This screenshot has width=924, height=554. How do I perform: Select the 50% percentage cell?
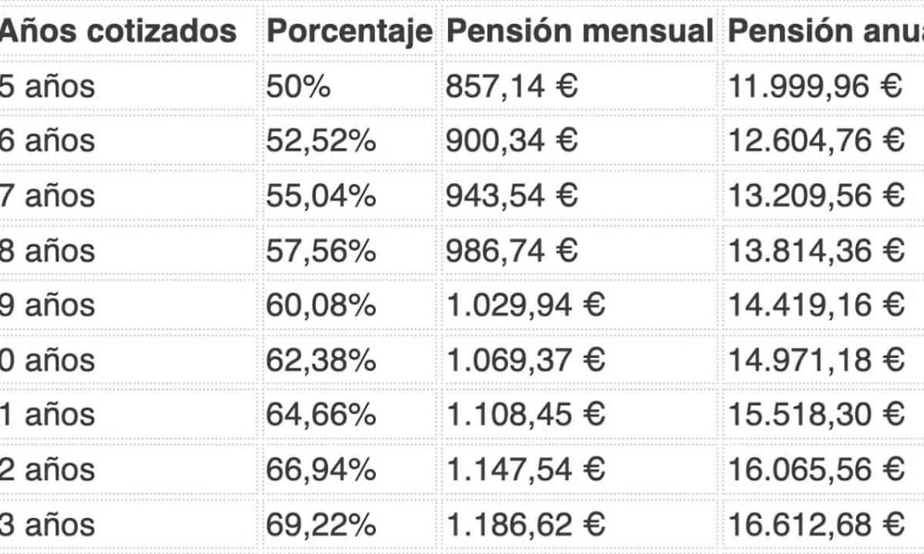pos(299,86)
